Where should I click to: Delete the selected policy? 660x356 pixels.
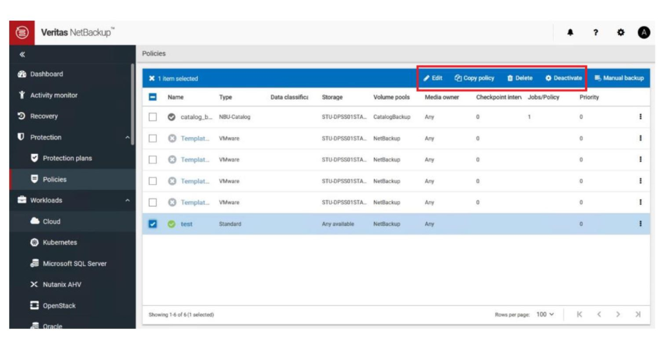tap(520, 78)
